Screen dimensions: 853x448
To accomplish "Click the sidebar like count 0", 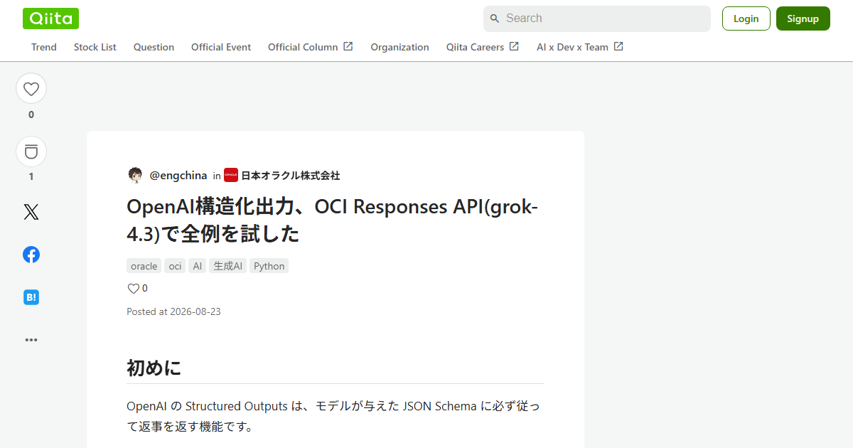I will point(31,114).
